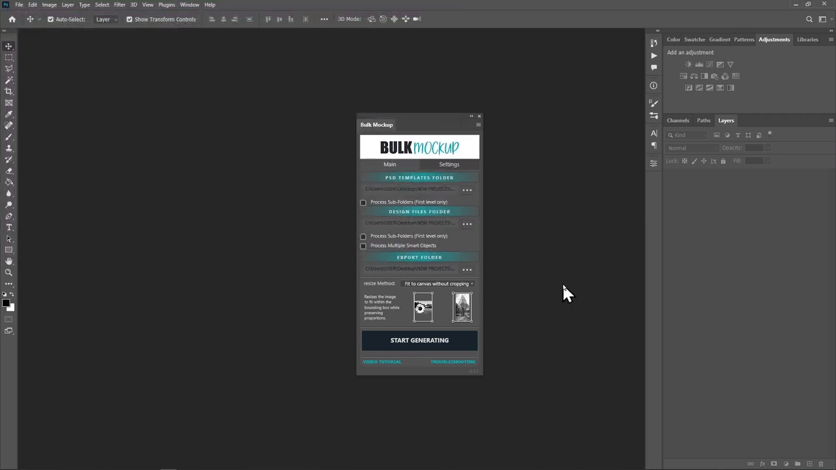The height and width of the screenshot is (470, 836).
Task: Select the Zoom tool
Action: (x=9, y=273)
